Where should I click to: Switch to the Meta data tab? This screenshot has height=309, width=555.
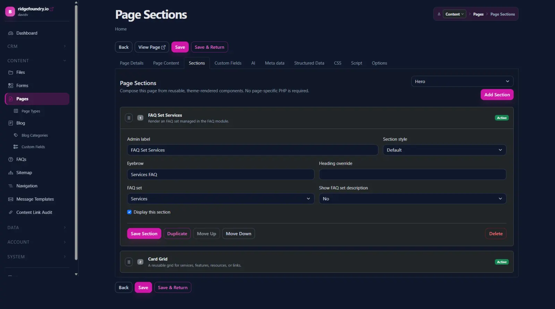click(x=275, y=63)
